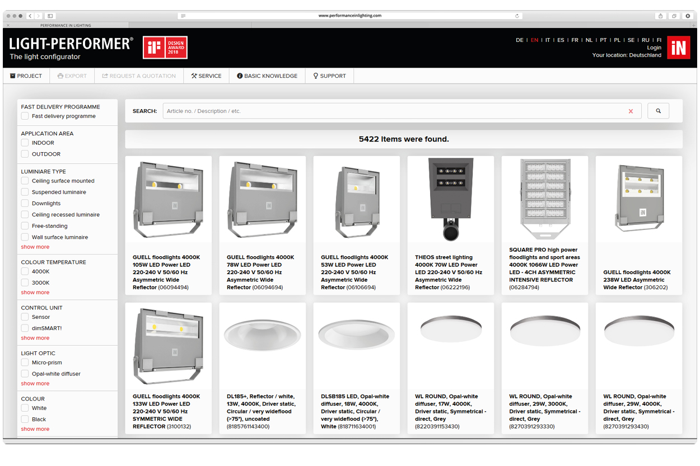Filter by White colour
This screenshot has width=700, height=466.
pos(25,408)
